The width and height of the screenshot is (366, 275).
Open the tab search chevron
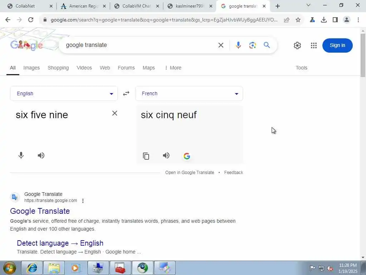pos(308,5)
